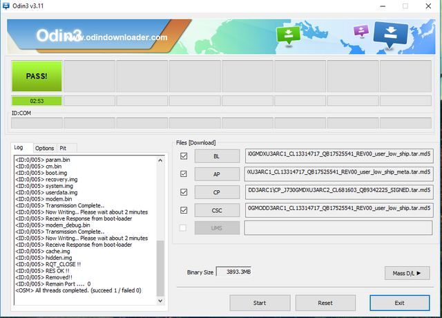
Task: Open the Mass D/L button
Action: point(407,273)
